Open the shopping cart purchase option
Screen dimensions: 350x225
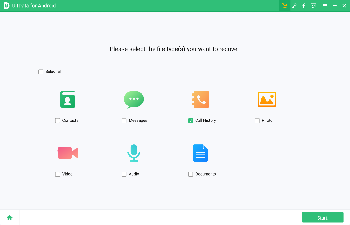coord(284,5)
